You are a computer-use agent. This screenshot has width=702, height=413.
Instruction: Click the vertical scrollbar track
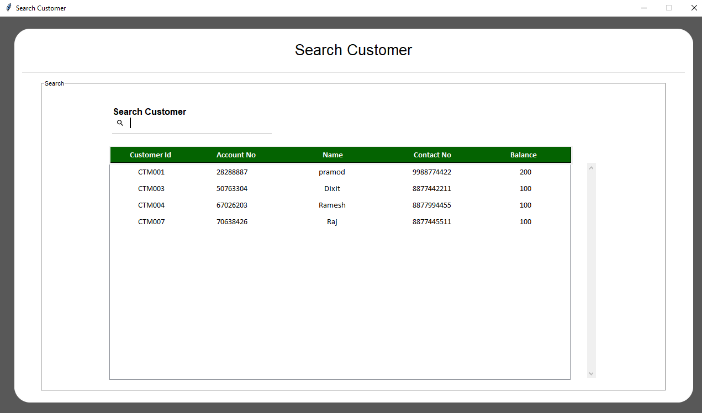pos(591,271)
